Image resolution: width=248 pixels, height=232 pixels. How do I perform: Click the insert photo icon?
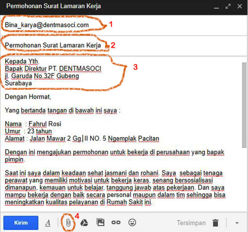click(100, 222)
